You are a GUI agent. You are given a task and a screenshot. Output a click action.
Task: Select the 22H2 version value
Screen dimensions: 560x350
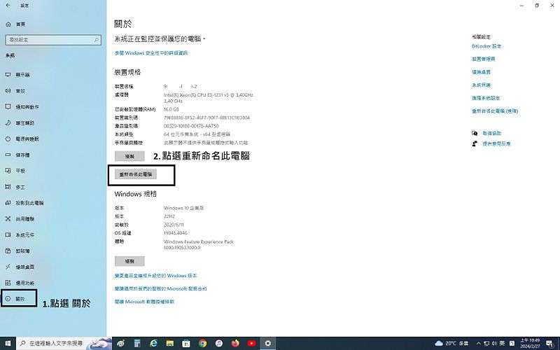[169, 216]
